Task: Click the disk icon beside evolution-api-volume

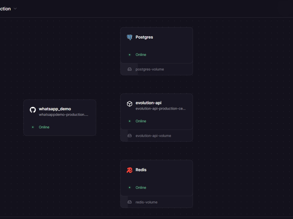Action: point(130,136)
